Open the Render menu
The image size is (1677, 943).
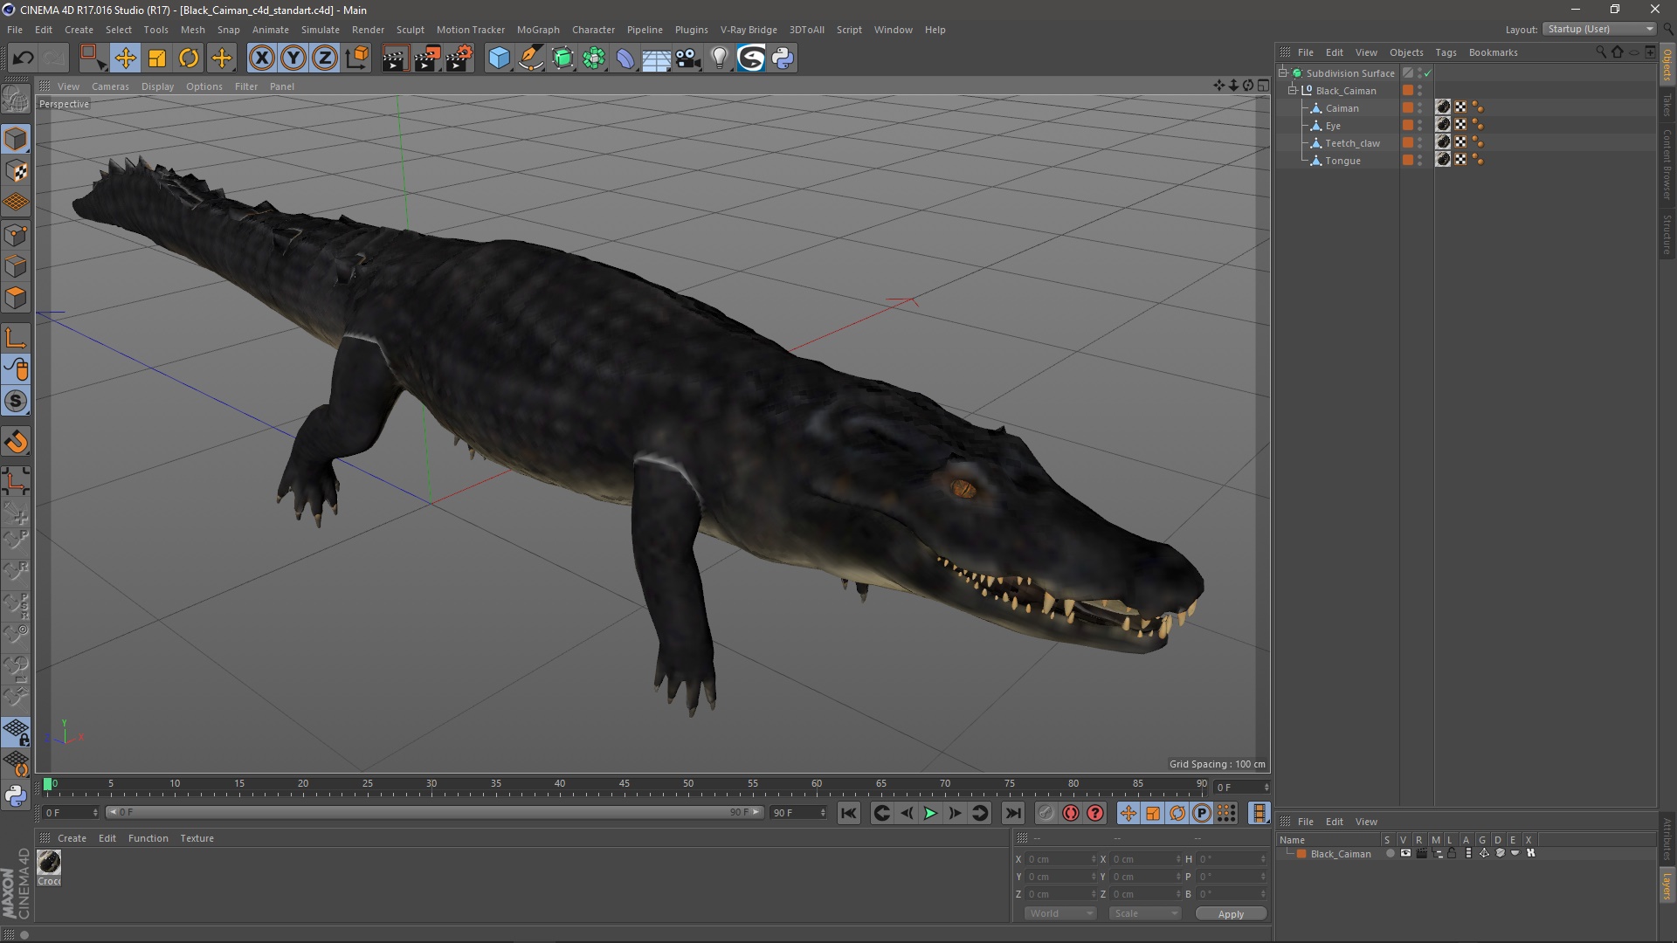coord(368,30)
